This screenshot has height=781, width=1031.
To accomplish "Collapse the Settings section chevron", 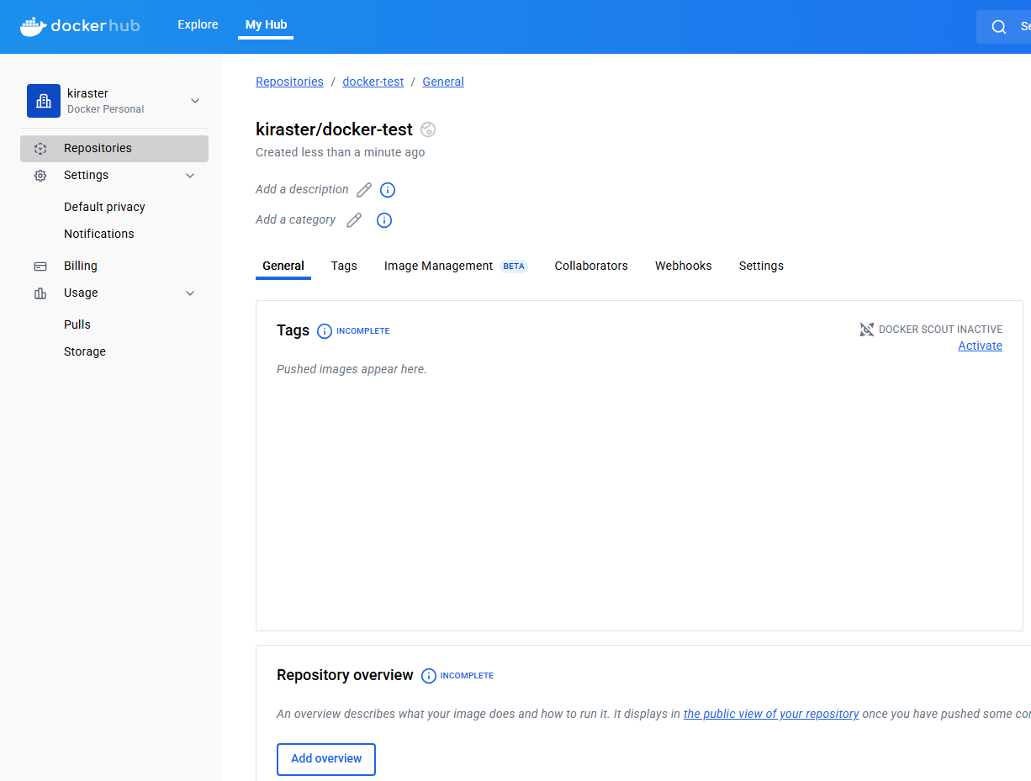I will tap(190, 176).
